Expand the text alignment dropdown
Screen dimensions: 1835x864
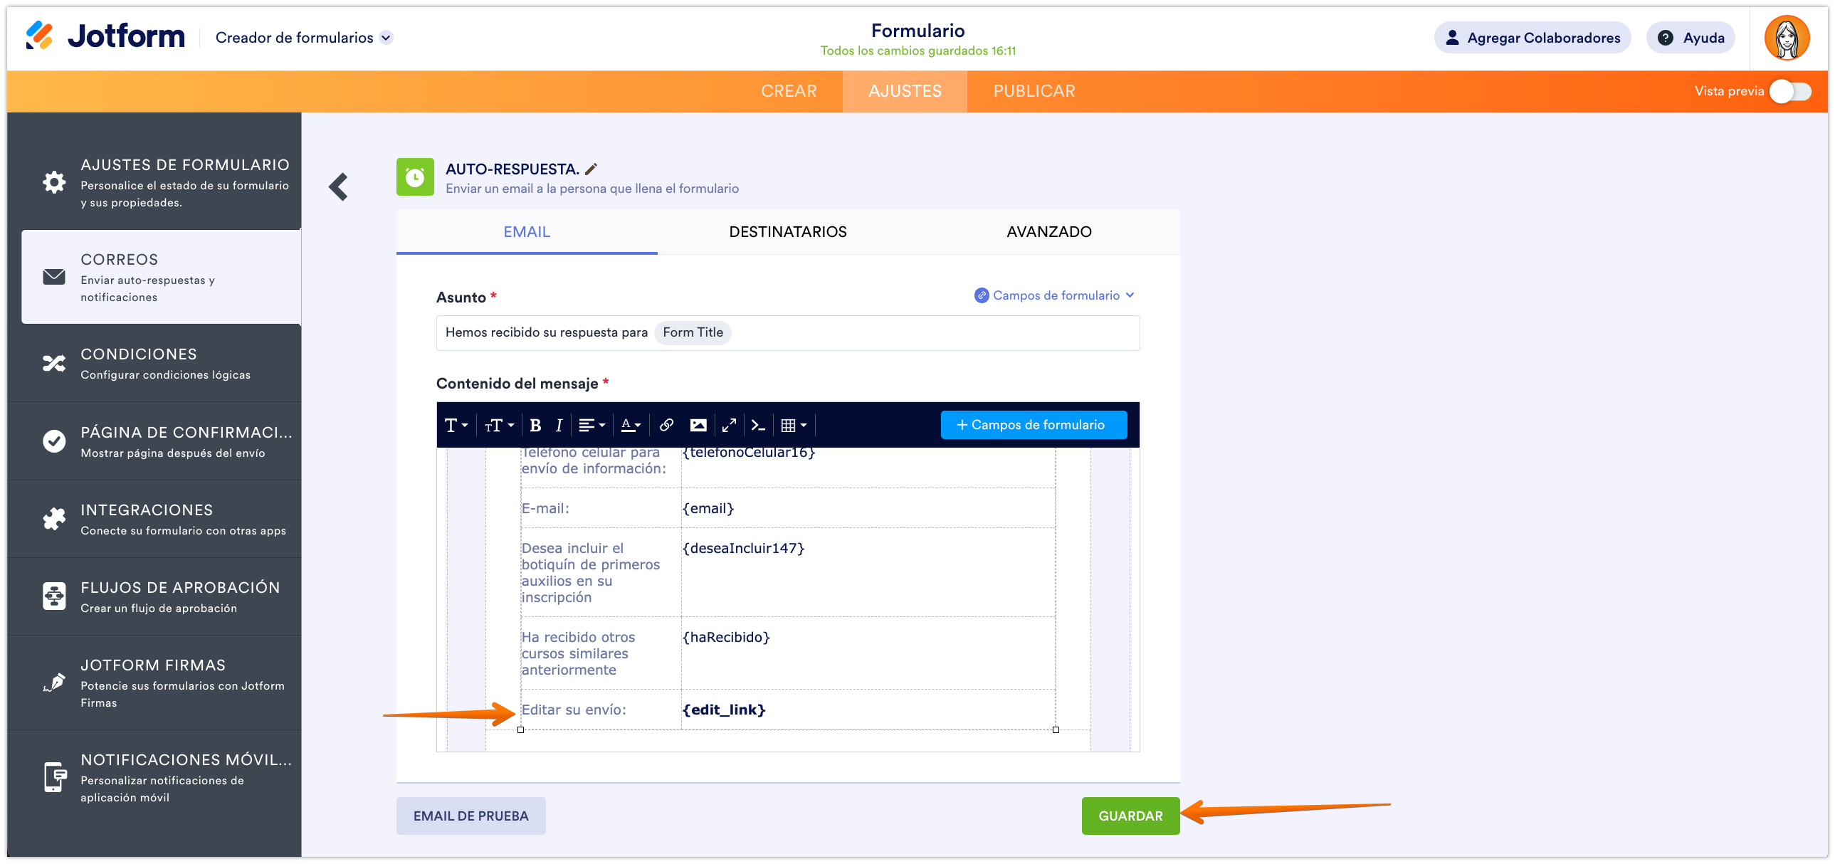click(591, 425)
